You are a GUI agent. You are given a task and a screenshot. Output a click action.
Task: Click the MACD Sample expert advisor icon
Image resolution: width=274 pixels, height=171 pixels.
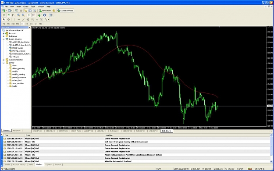click(x=10, y=48)
